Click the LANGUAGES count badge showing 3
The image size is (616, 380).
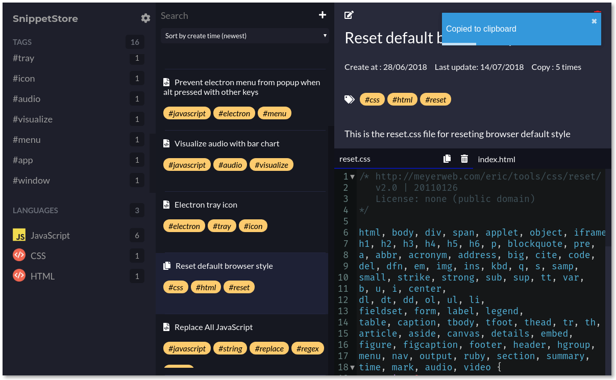(x=137, y=210)
